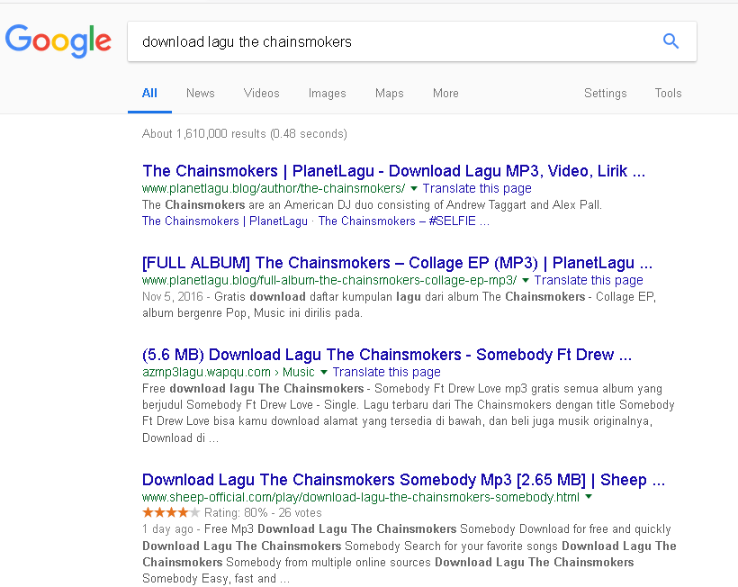Click the blue search magnifier icon

click(x=670, y=41)
